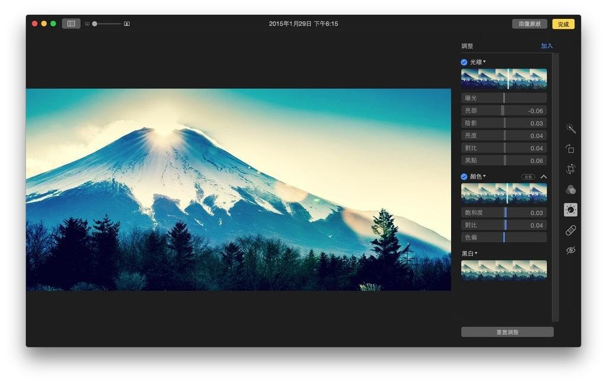Click the 回復原狀 revert button
The image size is (607, 384).
click(x=529, y=24)
